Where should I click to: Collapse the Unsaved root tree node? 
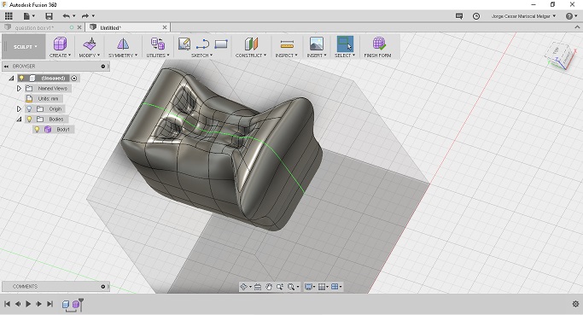12,78
